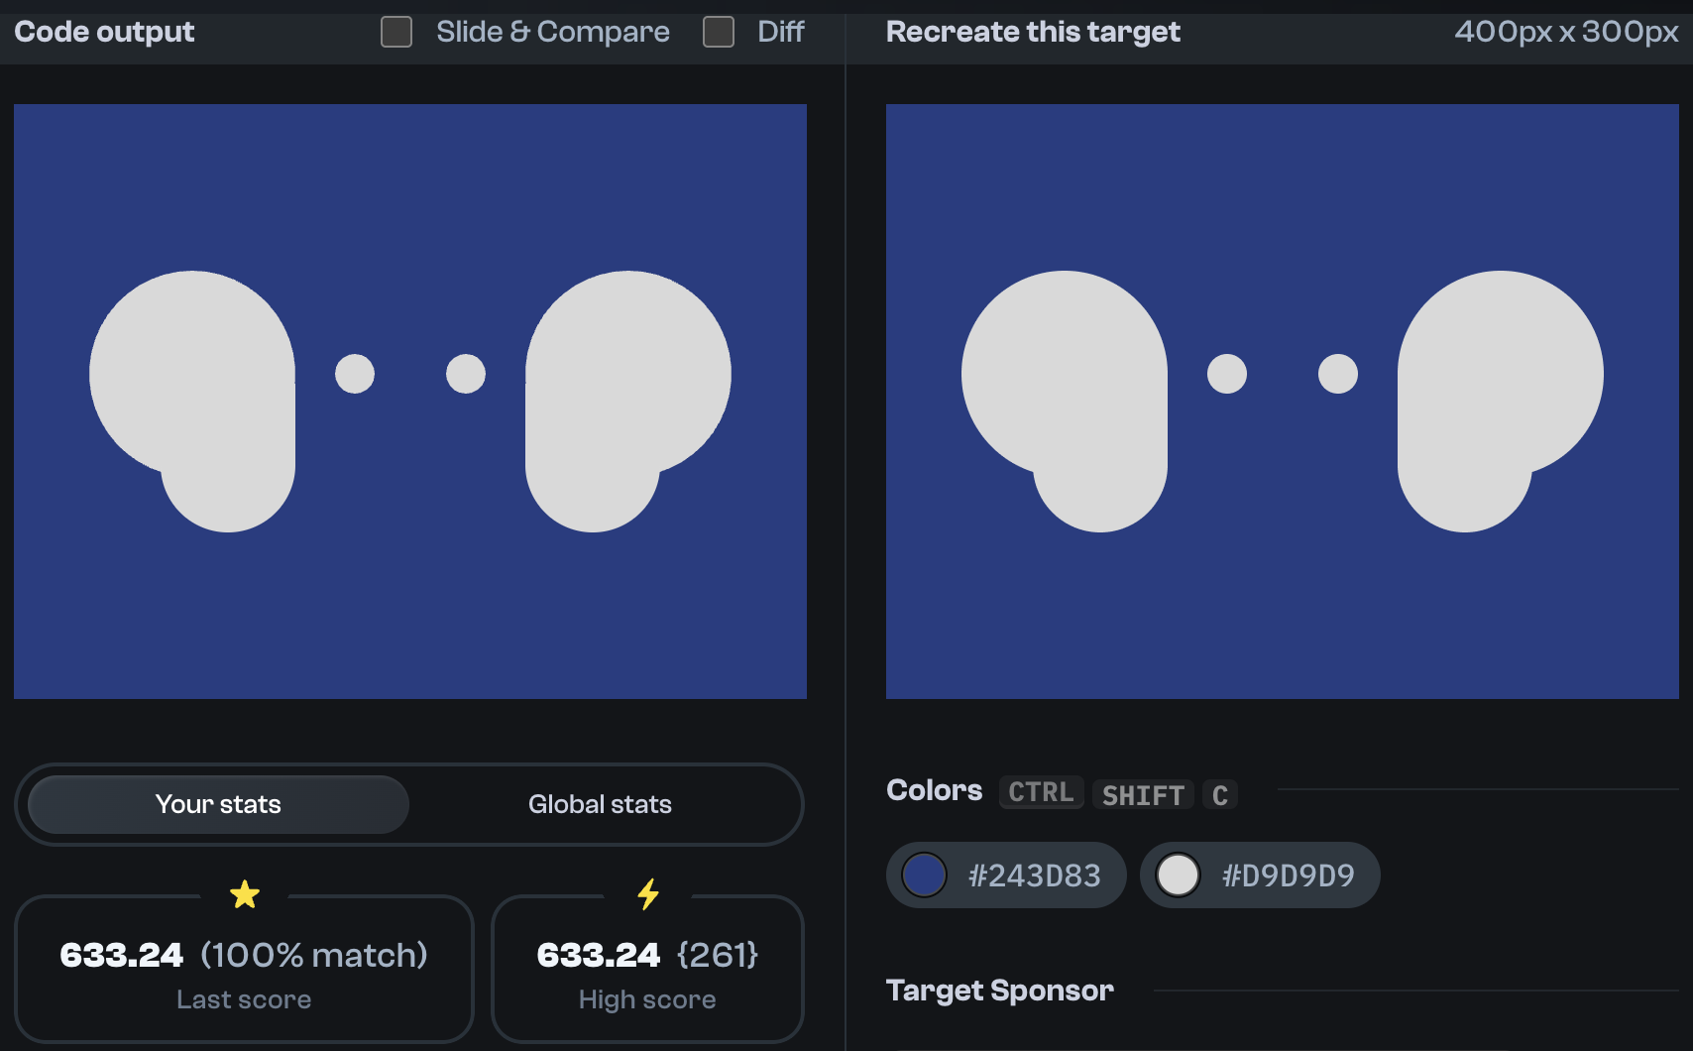Click the star icon above Last score
The image size is (1693, 1051).
click(x=244, y=895)
